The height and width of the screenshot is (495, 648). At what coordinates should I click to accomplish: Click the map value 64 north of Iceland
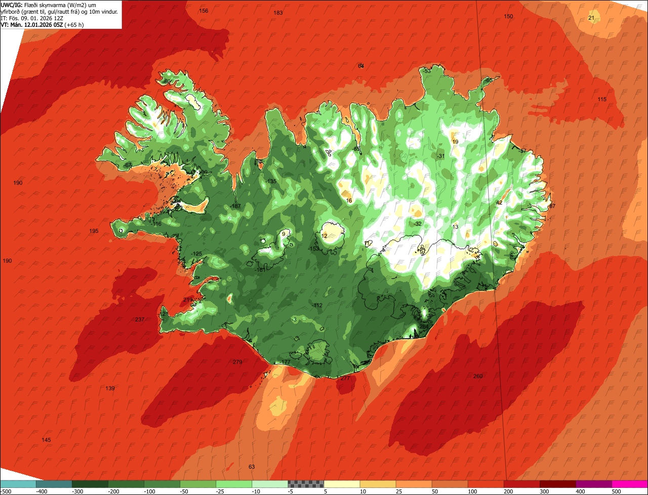coord(361,66)
